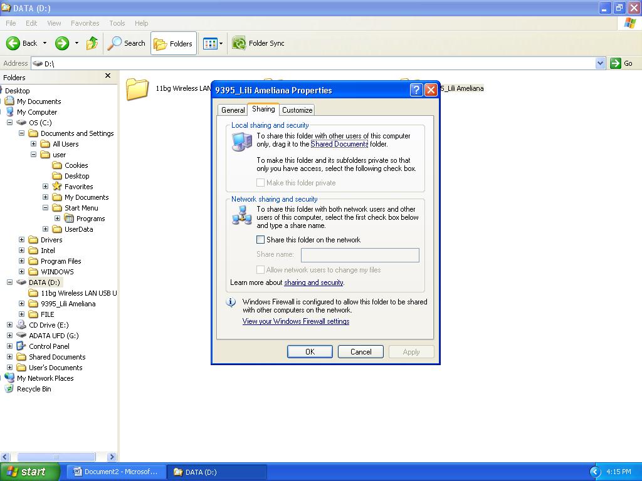This screenshot has width=642, height=481.
Task: Click inside the Share name text field
Action: coord(360,255)
